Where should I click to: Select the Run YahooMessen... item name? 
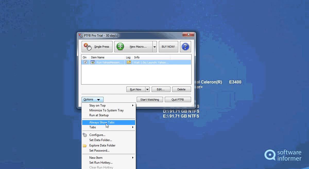[x=109, y=62]
